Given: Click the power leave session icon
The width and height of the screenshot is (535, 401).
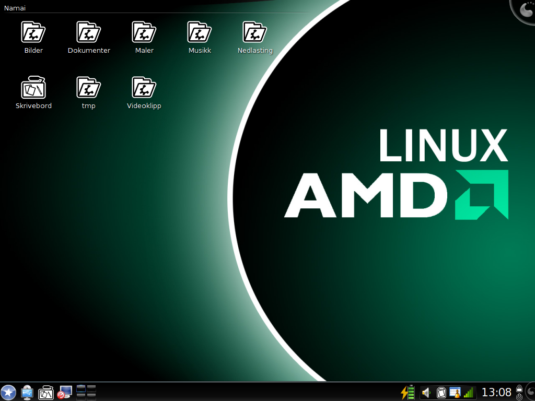Looking at the screenshot, I should [x=519, y=397].
